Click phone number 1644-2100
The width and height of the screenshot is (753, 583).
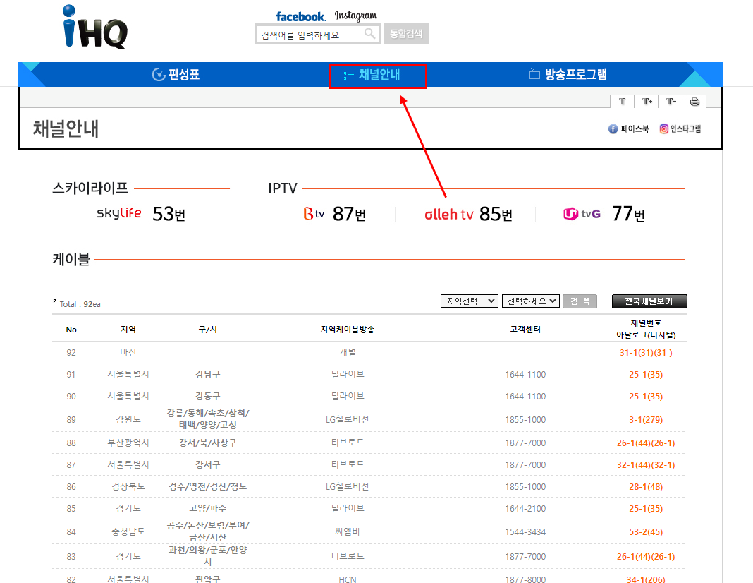525,508
